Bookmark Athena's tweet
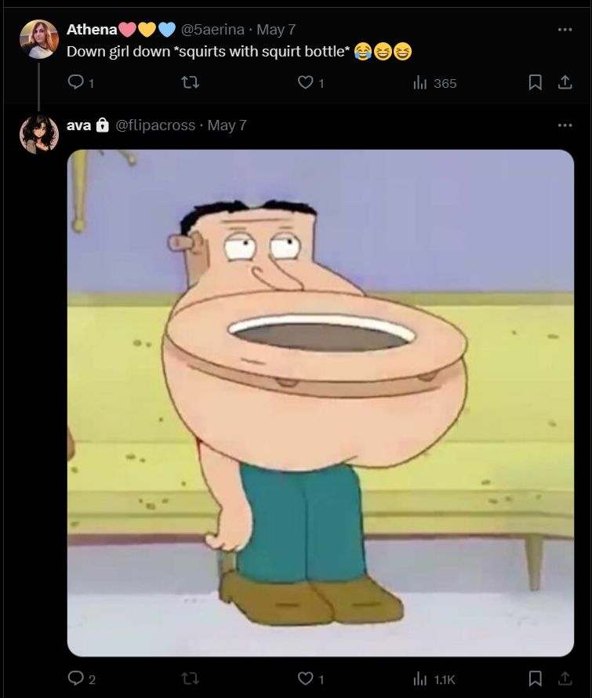The height and width of the screenshot is (698, 592). [x=535, y=82]
